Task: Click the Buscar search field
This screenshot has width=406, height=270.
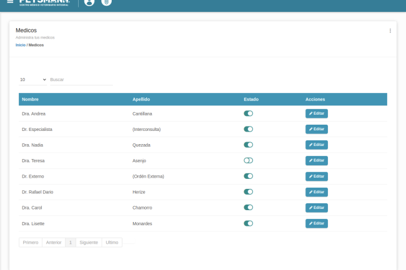Action: tap(81, 80)
